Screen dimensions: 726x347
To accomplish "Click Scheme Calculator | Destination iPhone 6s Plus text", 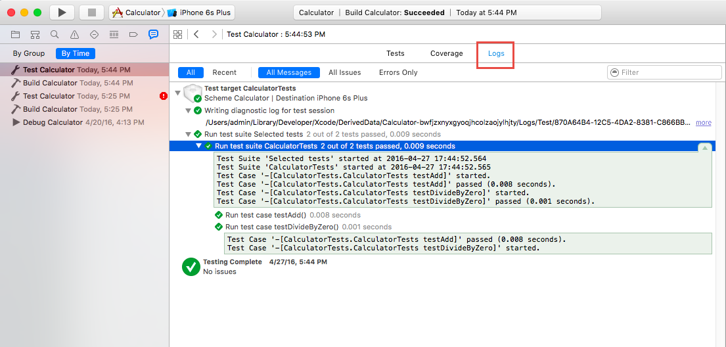I will coord(286,98).
